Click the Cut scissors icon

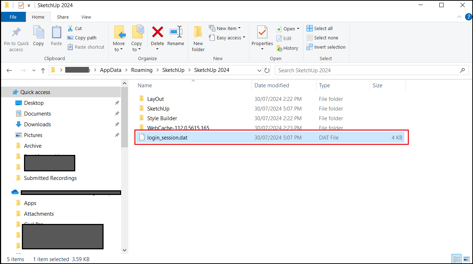click(x=71, y=28)
